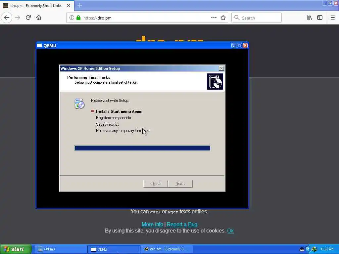Open the Library icon in toolbar
The height and width of the screenshot is (254, 339).
click(309, 18)
